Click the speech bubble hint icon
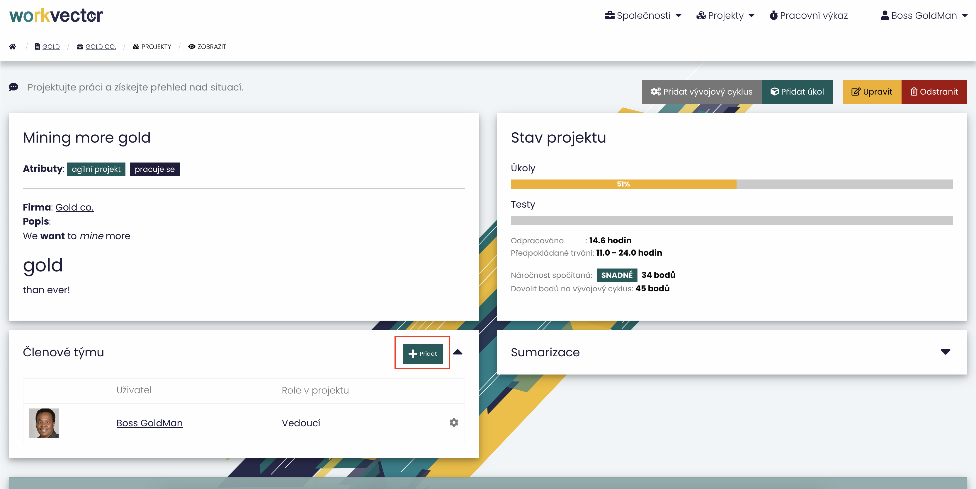Viewport: 976px width, 489px height. (x=14, y=87)
